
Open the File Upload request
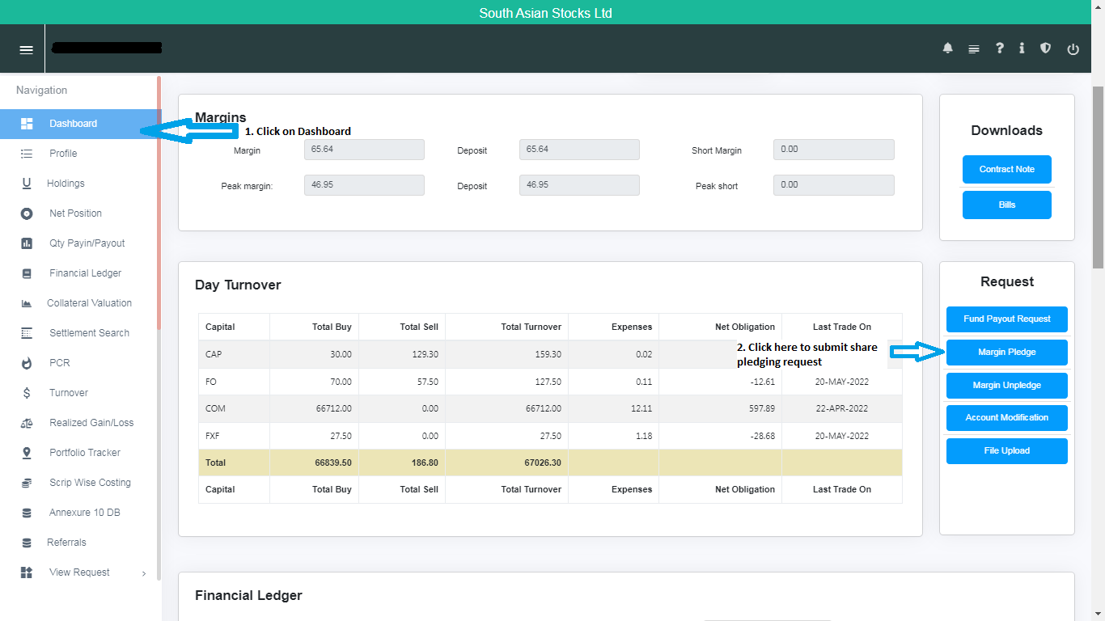(x=1006, y=451)
